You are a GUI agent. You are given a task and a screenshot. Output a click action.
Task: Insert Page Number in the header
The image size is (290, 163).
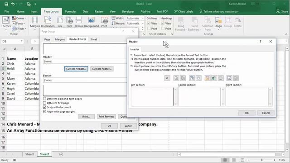[176, 78]
